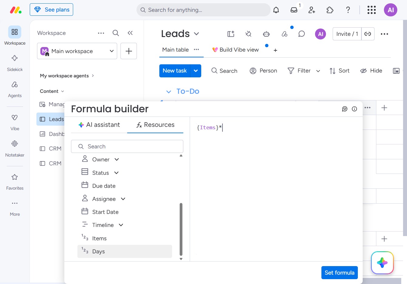Viewport: 407px width, 284px height.
Task: Open the apps marketplace puzzle icon
Action: pos(330,10)
